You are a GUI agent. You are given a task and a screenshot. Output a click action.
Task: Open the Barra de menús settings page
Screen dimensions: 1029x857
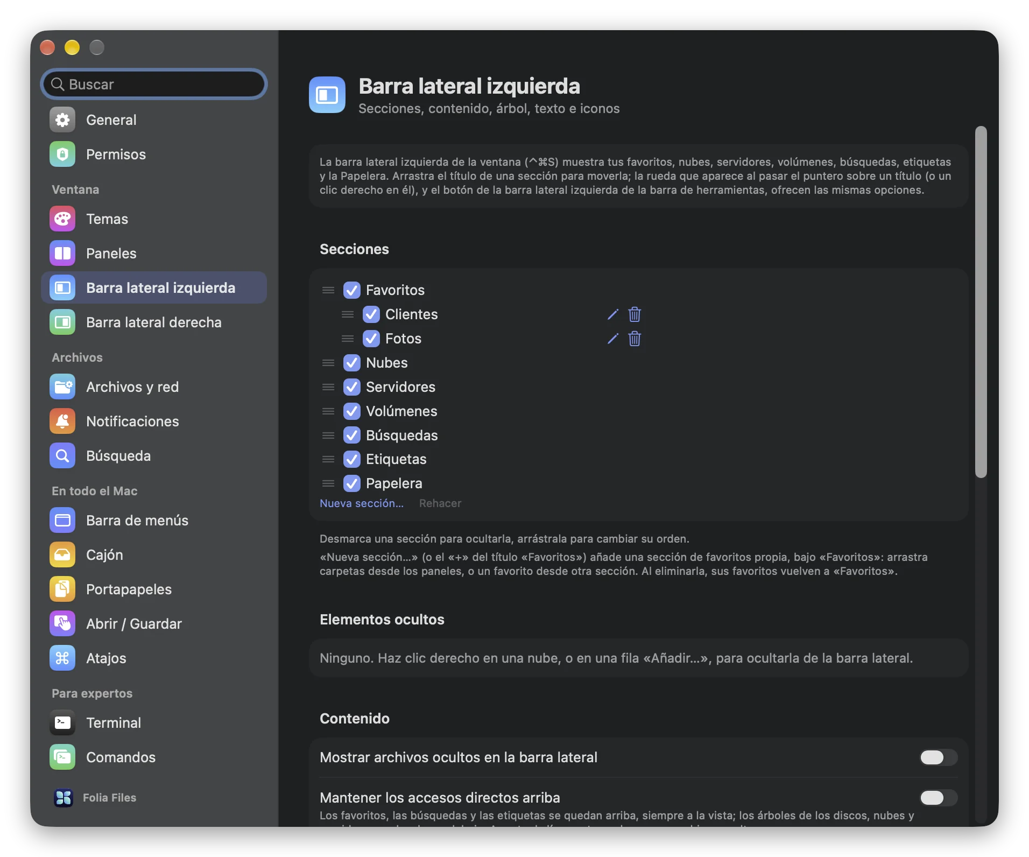point(154,521)
